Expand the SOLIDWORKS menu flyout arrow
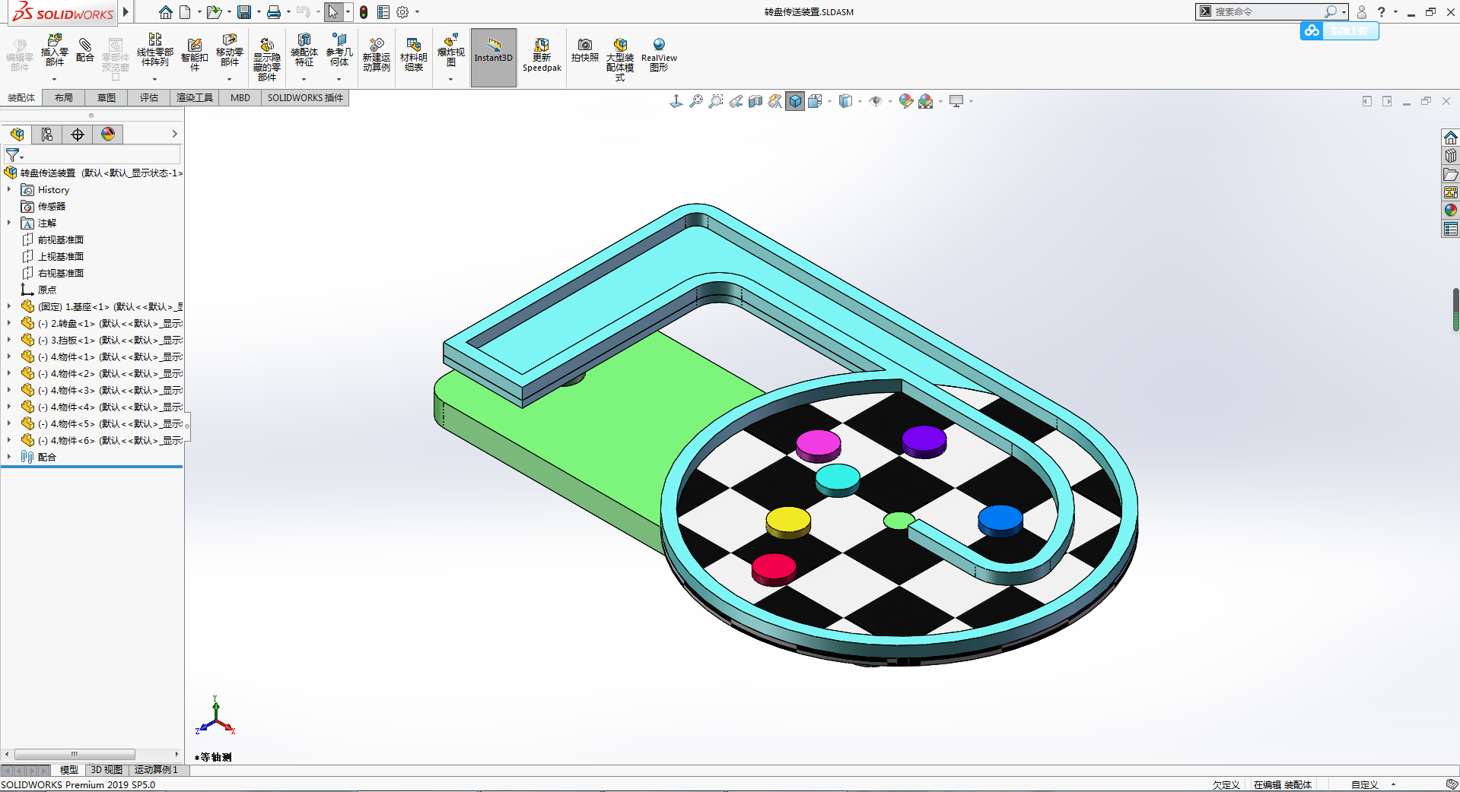Image resolution: width=1460 pixels, height=792 pixels. click(126, 12)
